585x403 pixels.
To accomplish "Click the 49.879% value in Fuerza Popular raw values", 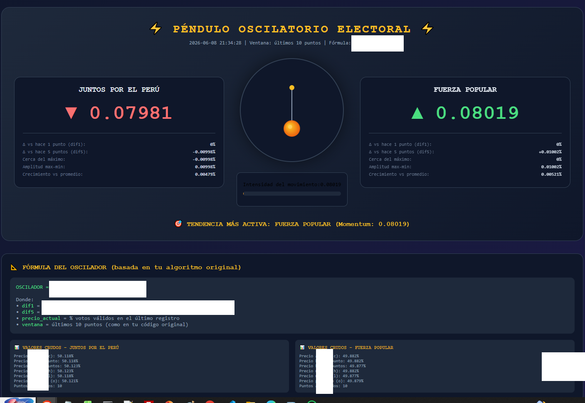I will [355, 381].
